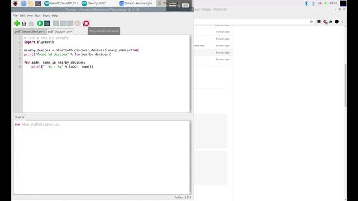The height and width of the screenshot is (201, 358).
Task: Click the taskbar clock showing 03:42
Action: (333, 3)
